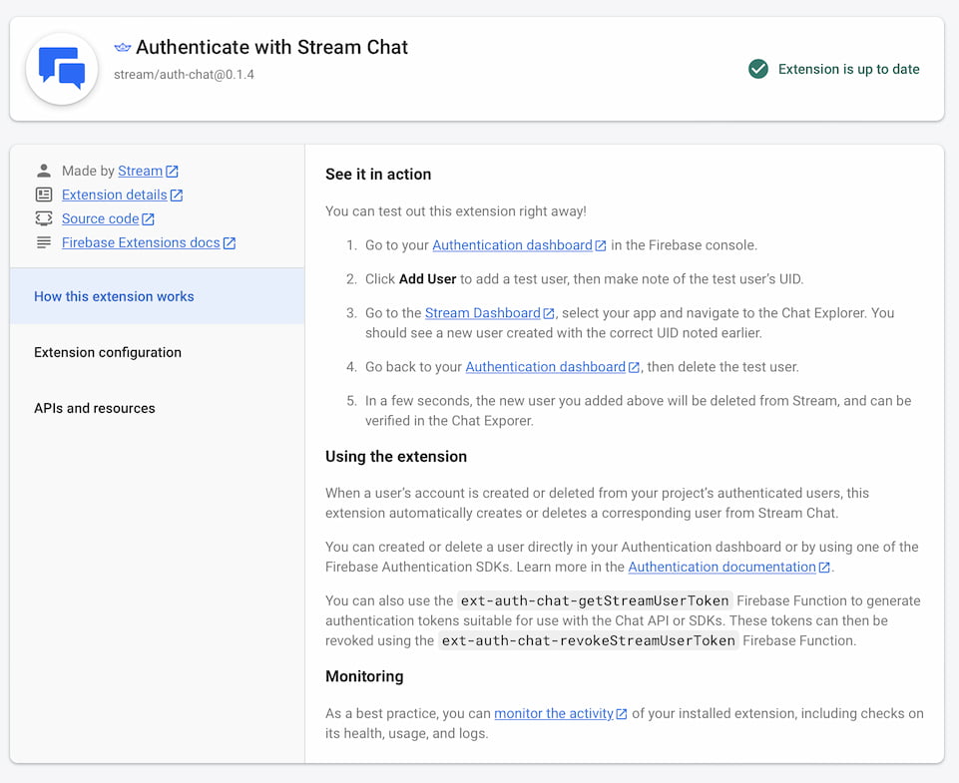959x783 pixels.
Task: Click the Monitoring heading
Action: [x=364, y=676]
